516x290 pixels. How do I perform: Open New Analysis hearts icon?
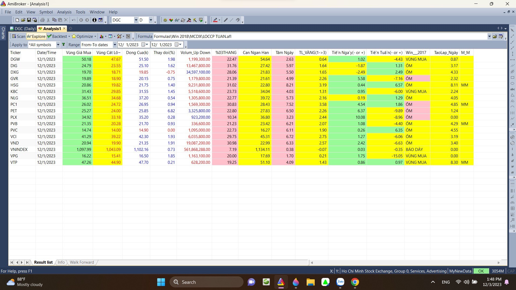(171, 20)
